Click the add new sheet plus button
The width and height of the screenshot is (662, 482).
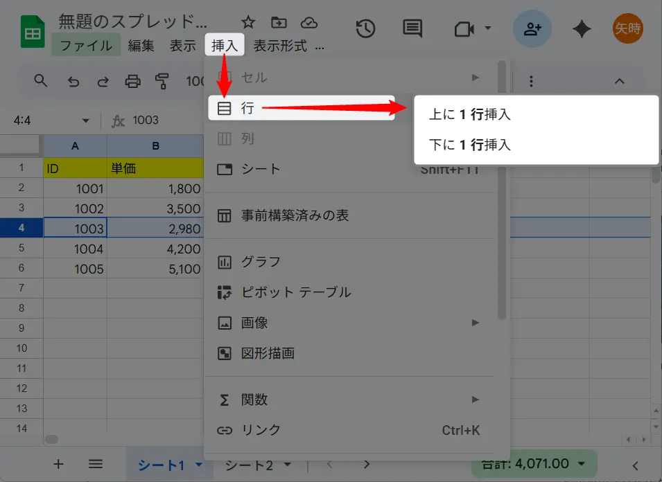pos(59,464)
